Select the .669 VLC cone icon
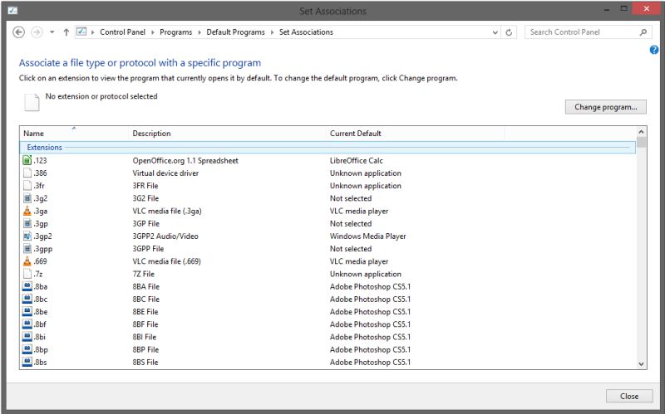Viewport: 665px width, 414px height. coord(27,261)
